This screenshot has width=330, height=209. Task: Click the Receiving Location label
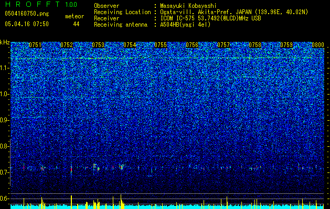(122, 12)
